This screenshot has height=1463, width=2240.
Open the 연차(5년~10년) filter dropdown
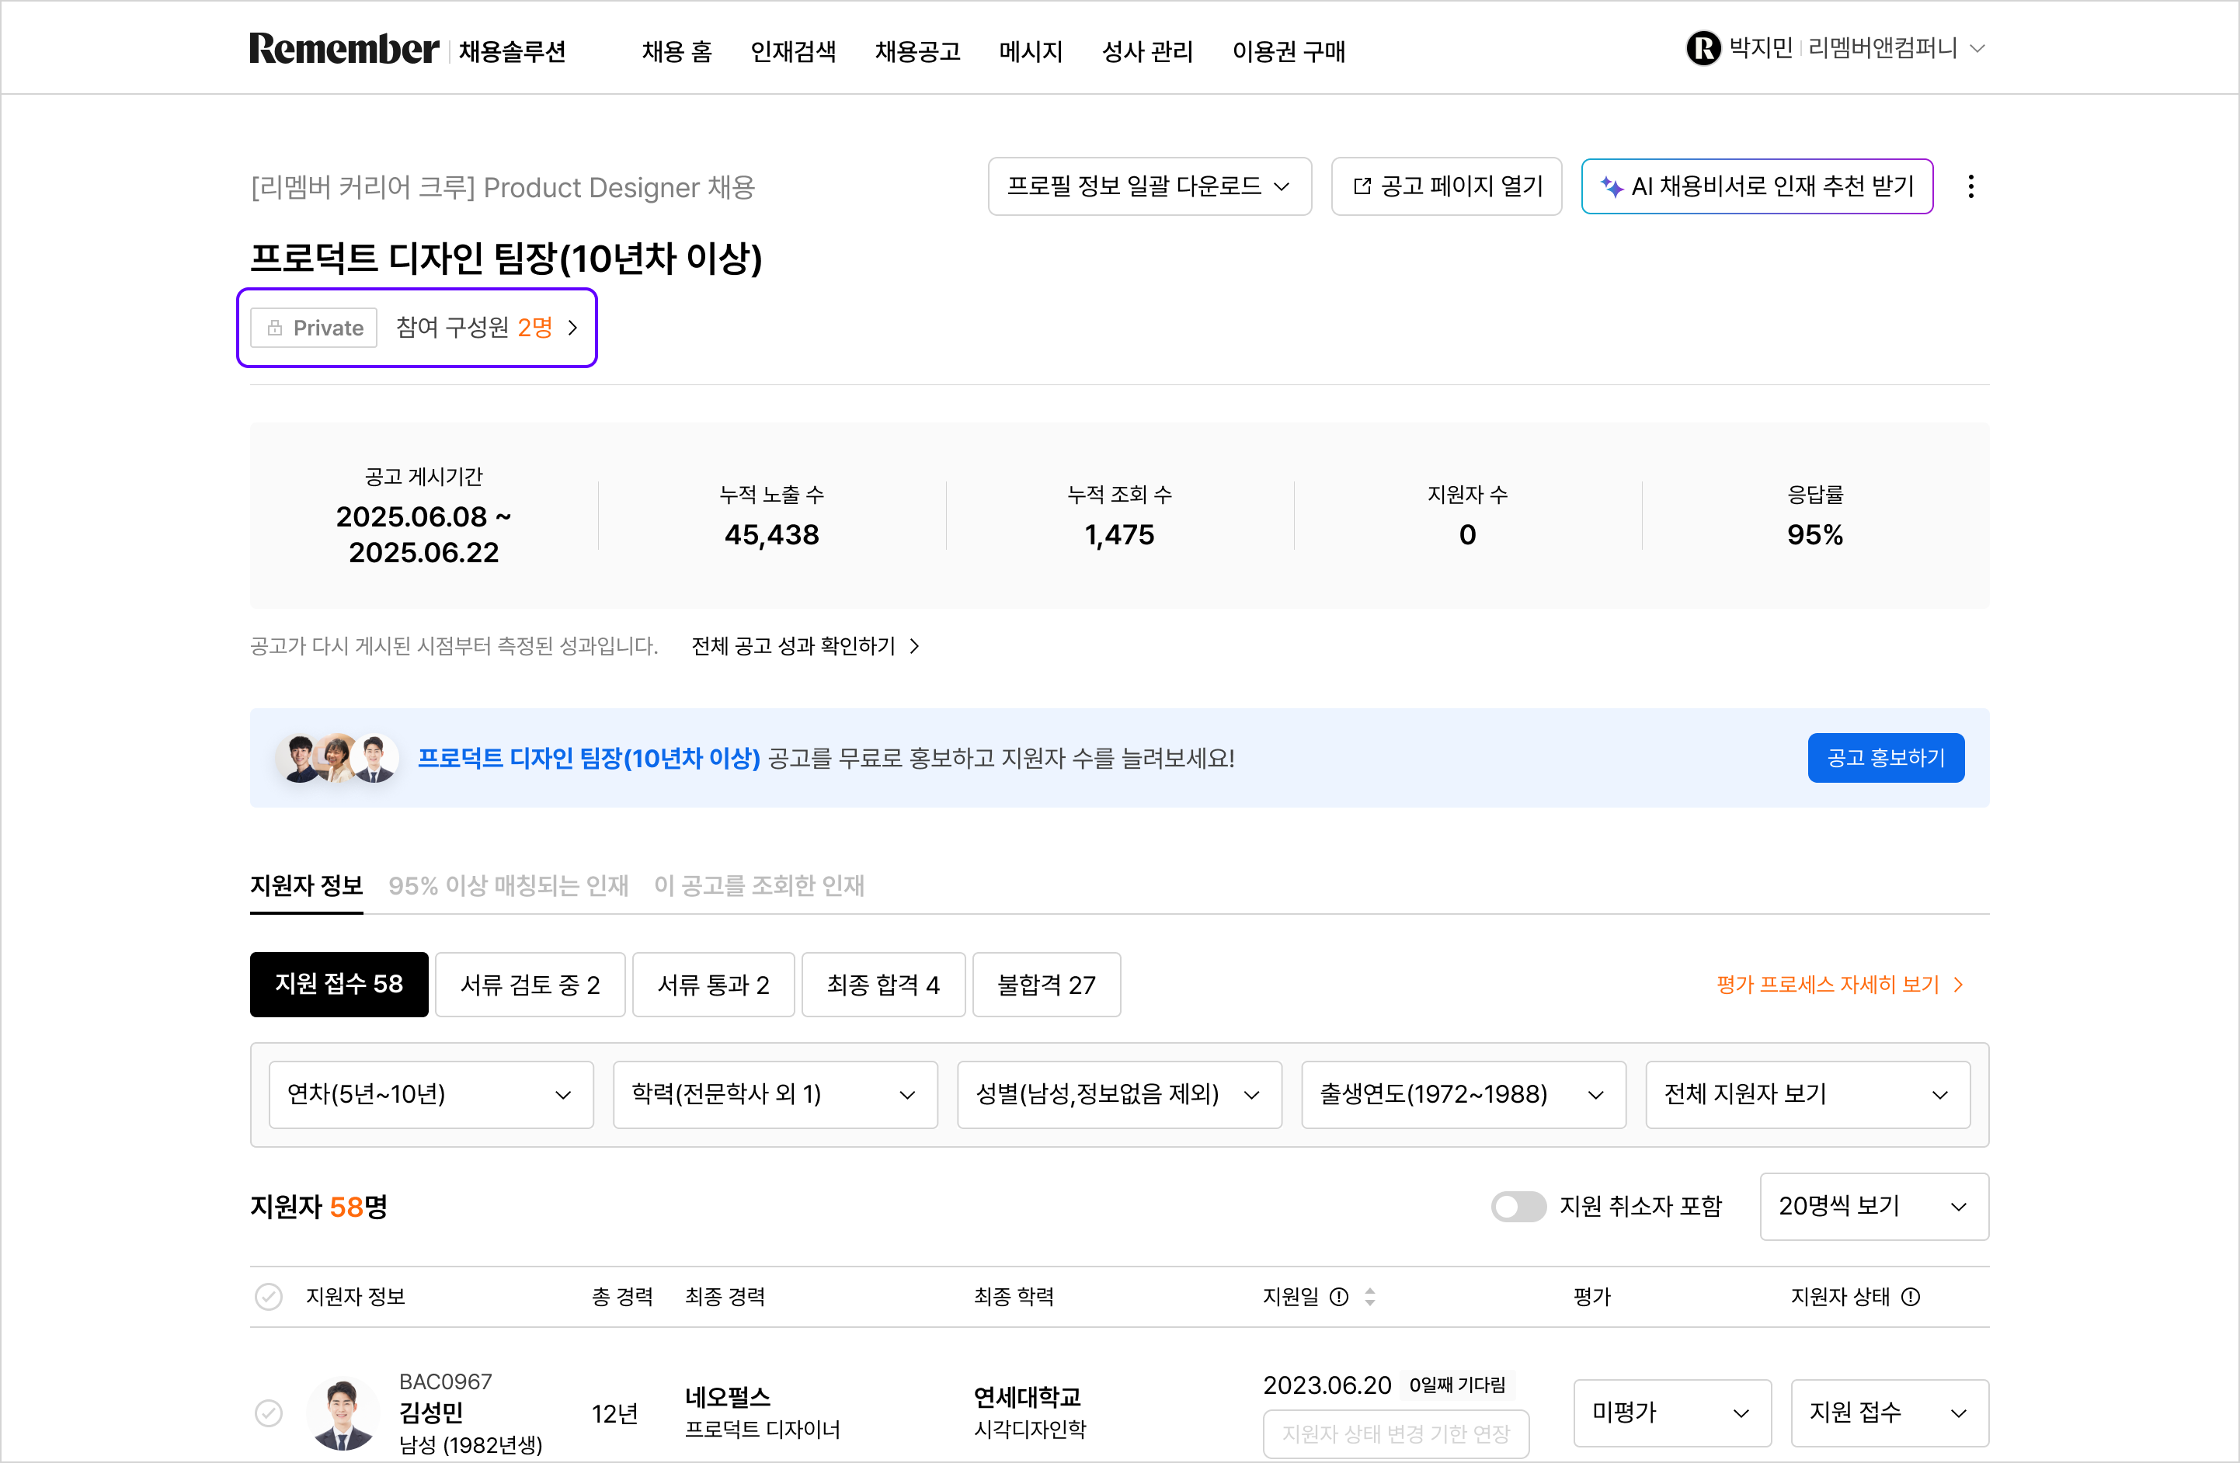(430, 1094)
